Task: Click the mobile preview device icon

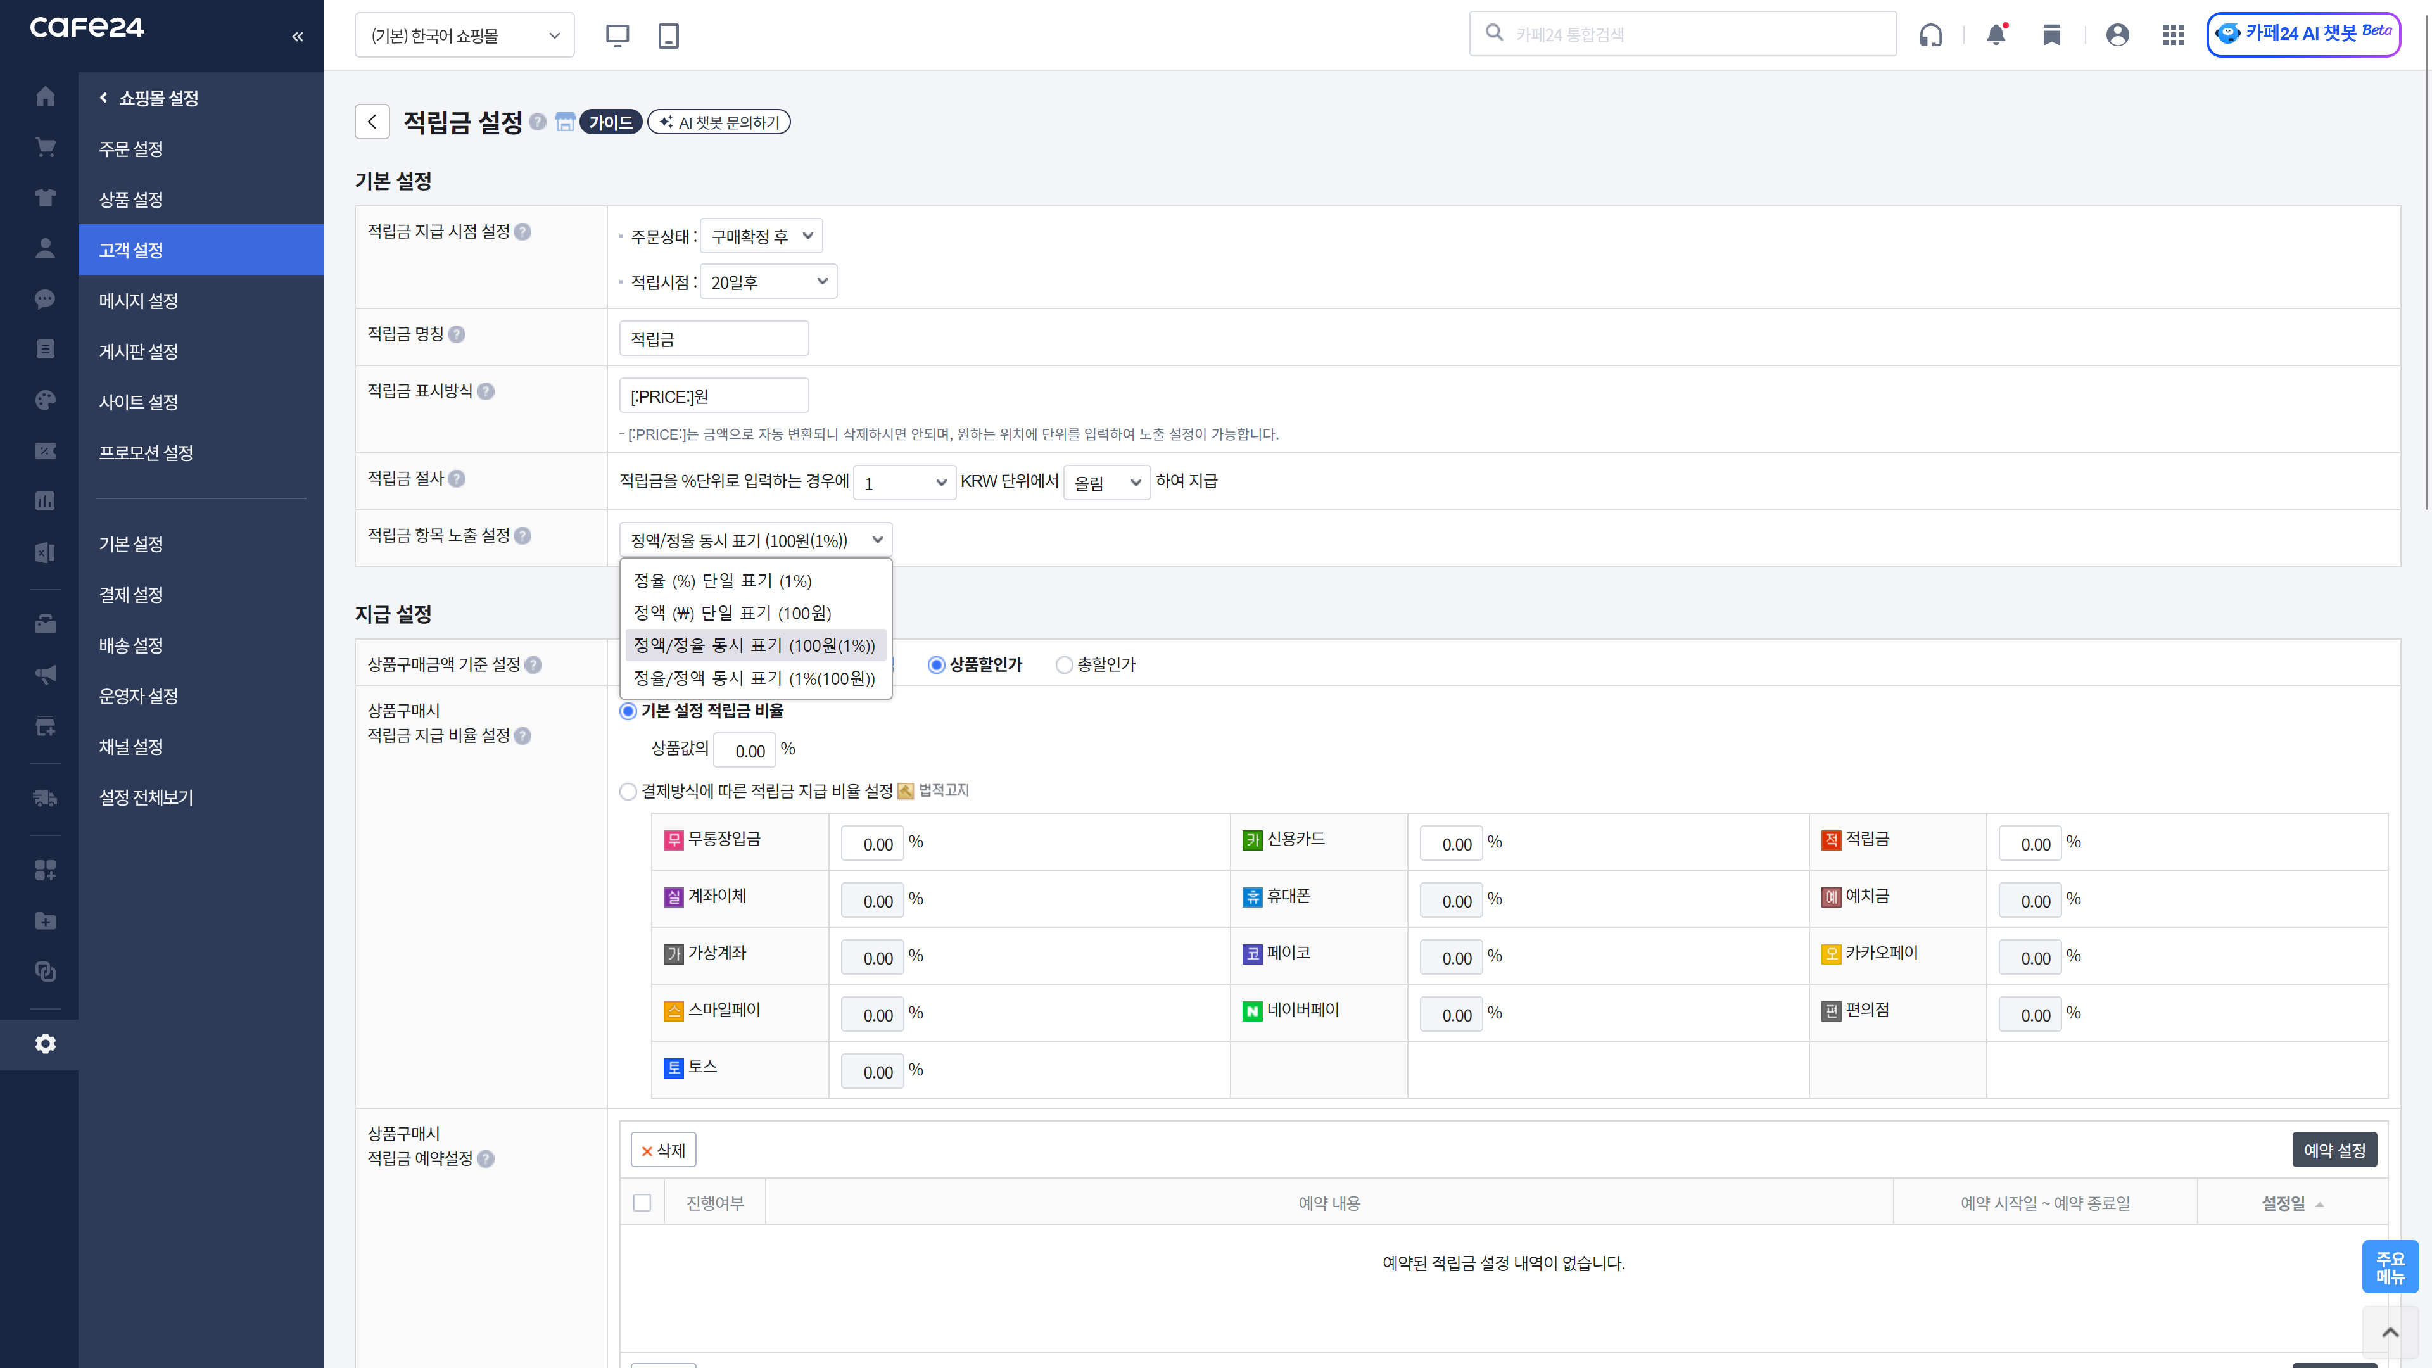Action: pos(668,36)
